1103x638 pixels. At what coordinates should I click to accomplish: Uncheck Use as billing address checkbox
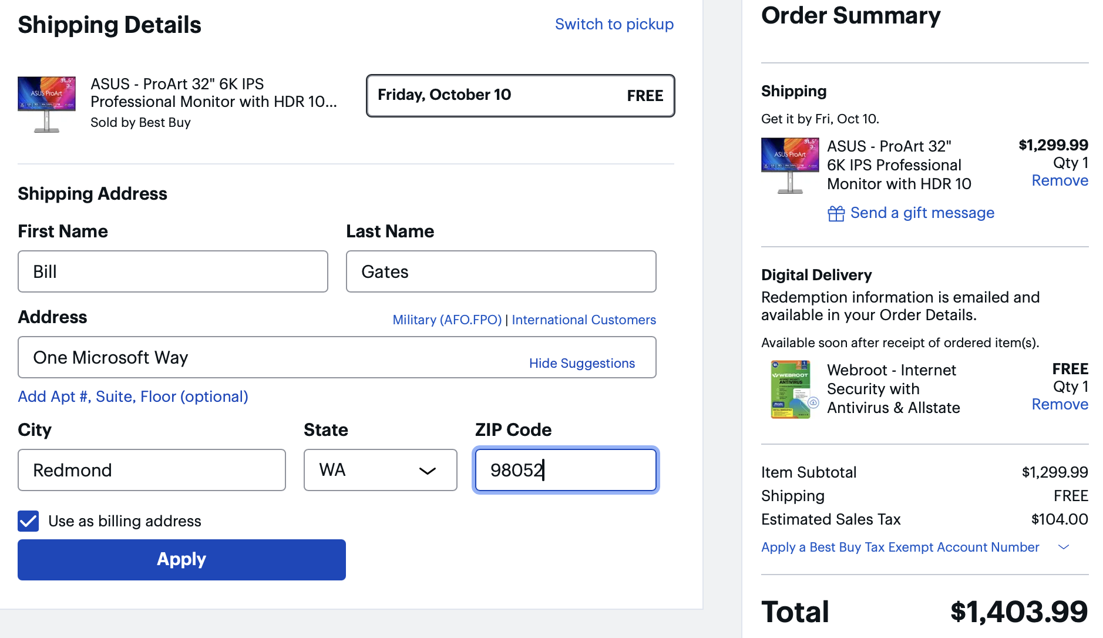point(28,521)
